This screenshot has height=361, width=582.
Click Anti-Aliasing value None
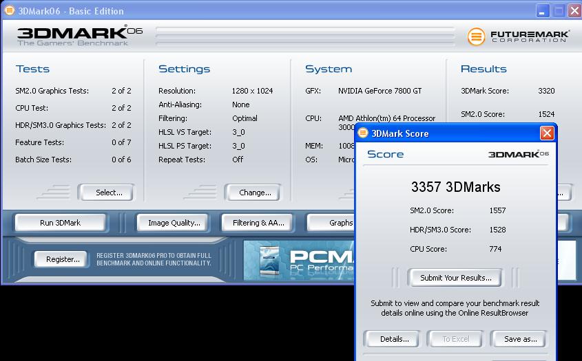coord(240,105)
